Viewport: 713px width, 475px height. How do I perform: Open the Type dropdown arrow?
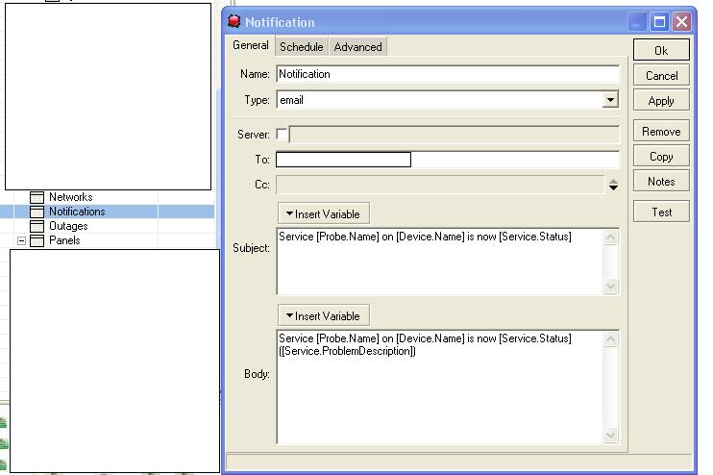click(610, 100)
